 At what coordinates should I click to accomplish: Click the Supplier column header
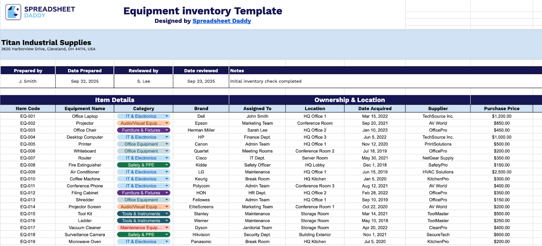(438, 108)
